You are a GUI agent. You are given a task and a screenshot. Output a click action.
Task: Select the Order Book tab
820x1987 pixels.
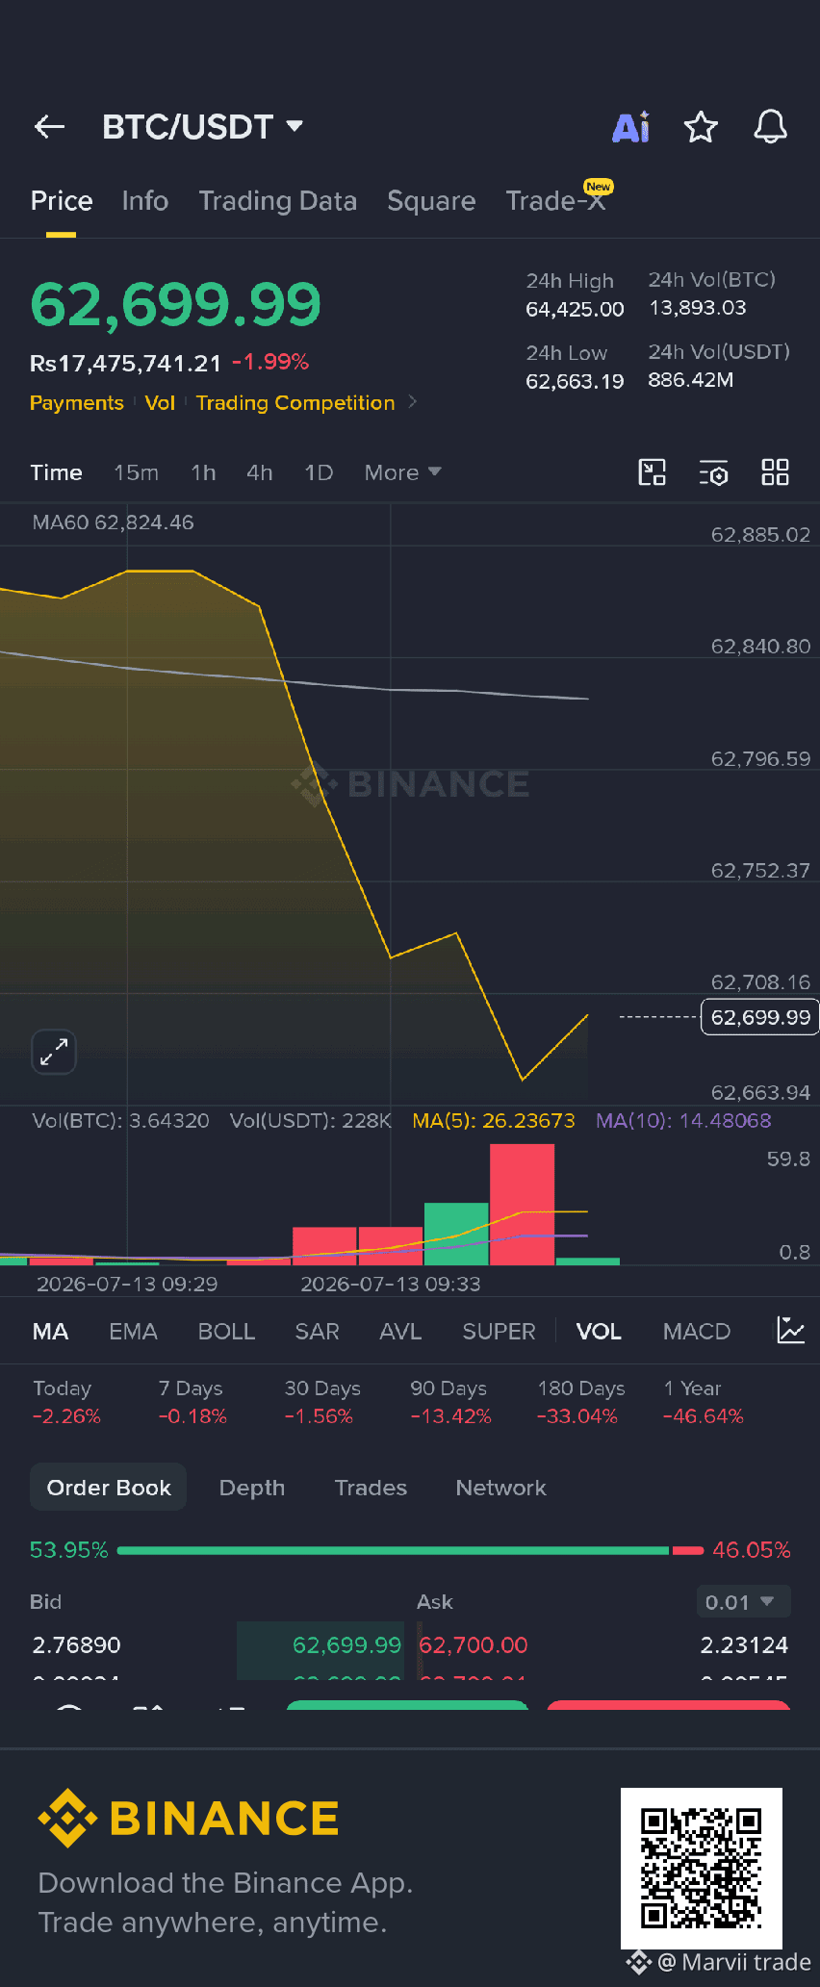[109, 1488]
